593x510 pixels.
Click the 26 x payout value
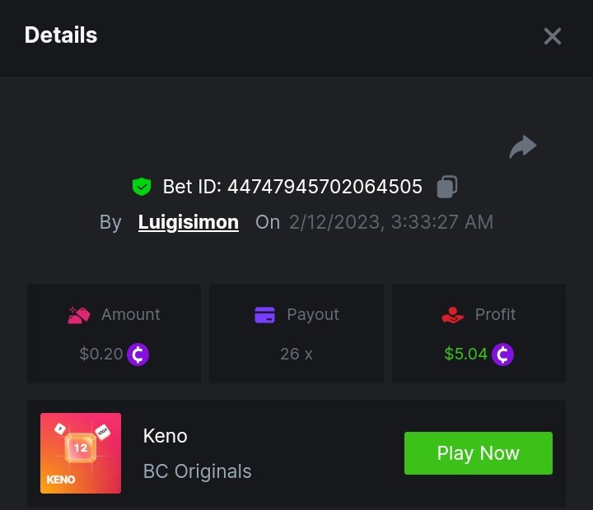[x=296, y=355]
